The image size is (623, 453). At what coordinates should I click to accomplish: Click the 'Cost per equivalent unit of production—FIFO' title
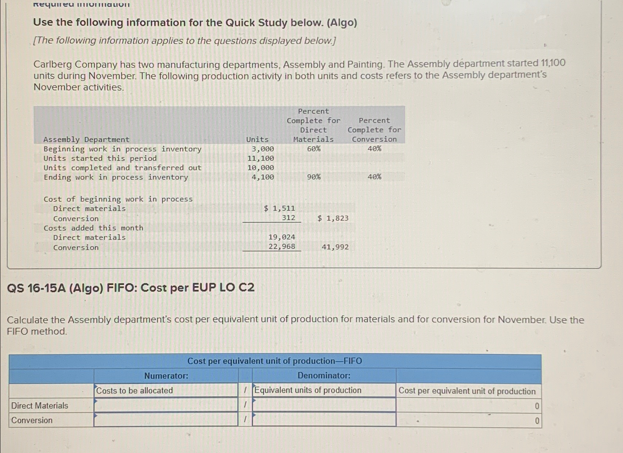(275, 361)
